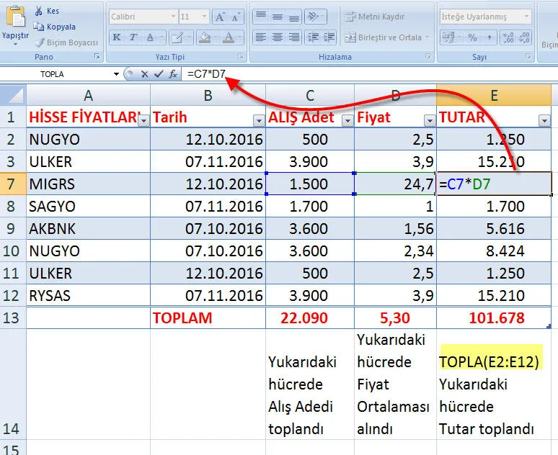558x455 pixels.
Task: Click Birleştir ve Ortala button
Action: click(x=388, y=37)
